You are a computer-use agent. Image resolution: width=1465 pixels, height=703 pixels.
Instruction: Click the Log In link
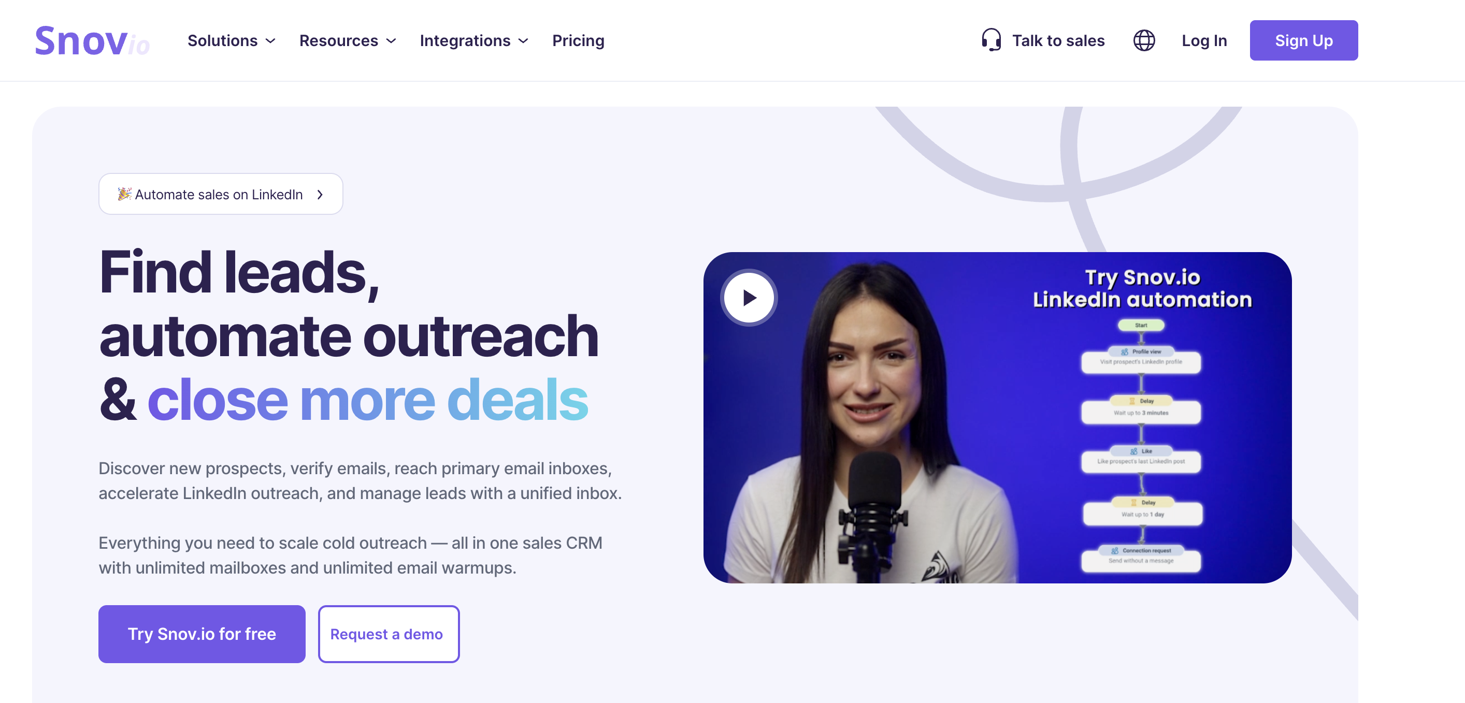click(x=1204, y=40)
